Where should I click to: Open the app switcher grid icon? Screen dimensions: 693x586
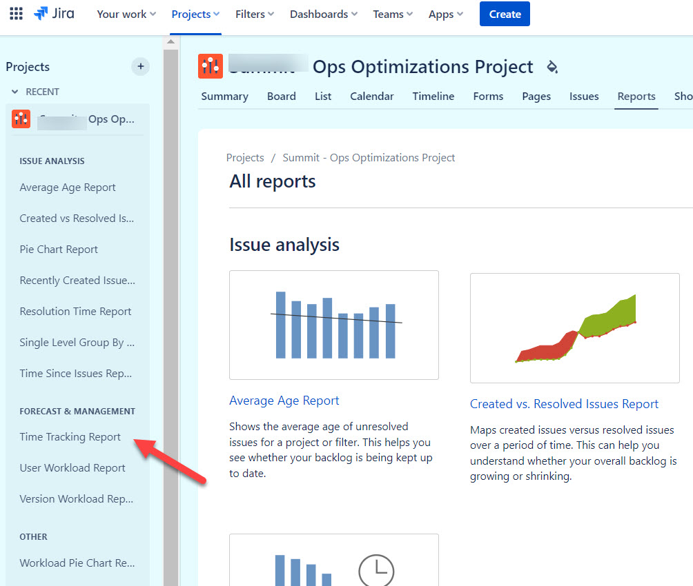click(16, 14)
